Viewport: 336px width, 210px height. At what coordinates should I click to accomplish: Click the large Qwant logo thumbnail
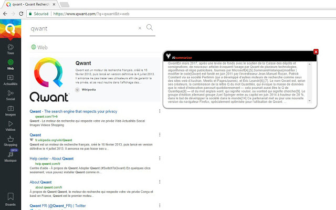pos(49,79)
